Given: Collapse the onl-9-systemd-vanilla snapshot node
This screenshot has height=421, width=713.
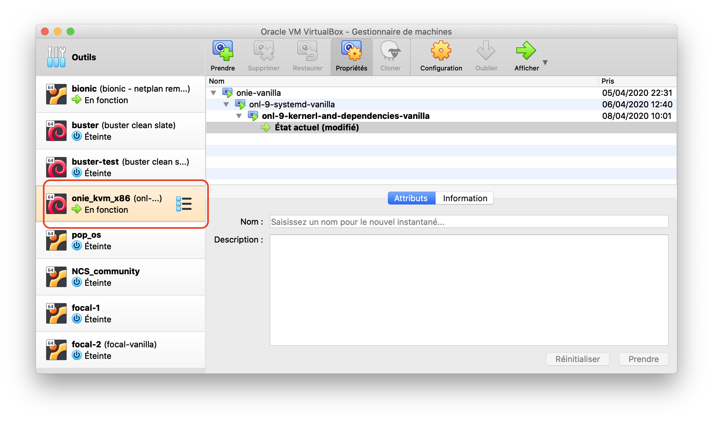Looking at the screenshot, I should point(226,104).
